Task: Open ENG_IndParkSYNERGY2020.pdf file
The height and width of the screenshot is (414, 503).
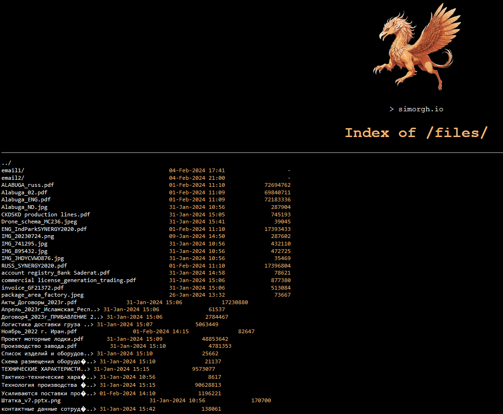Action: [44, 229]
